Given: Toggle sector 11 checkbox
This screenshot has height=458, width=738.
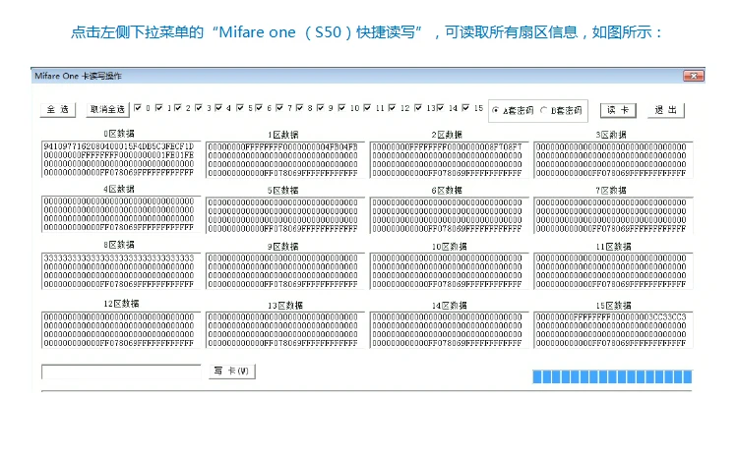Looking at the screenshot, I should point(367,108).
